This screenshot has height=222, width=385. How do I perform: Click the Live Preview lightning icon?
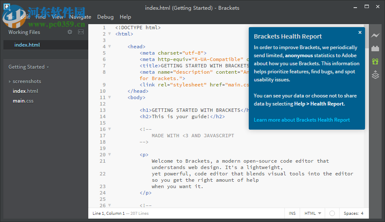point(375,36)
